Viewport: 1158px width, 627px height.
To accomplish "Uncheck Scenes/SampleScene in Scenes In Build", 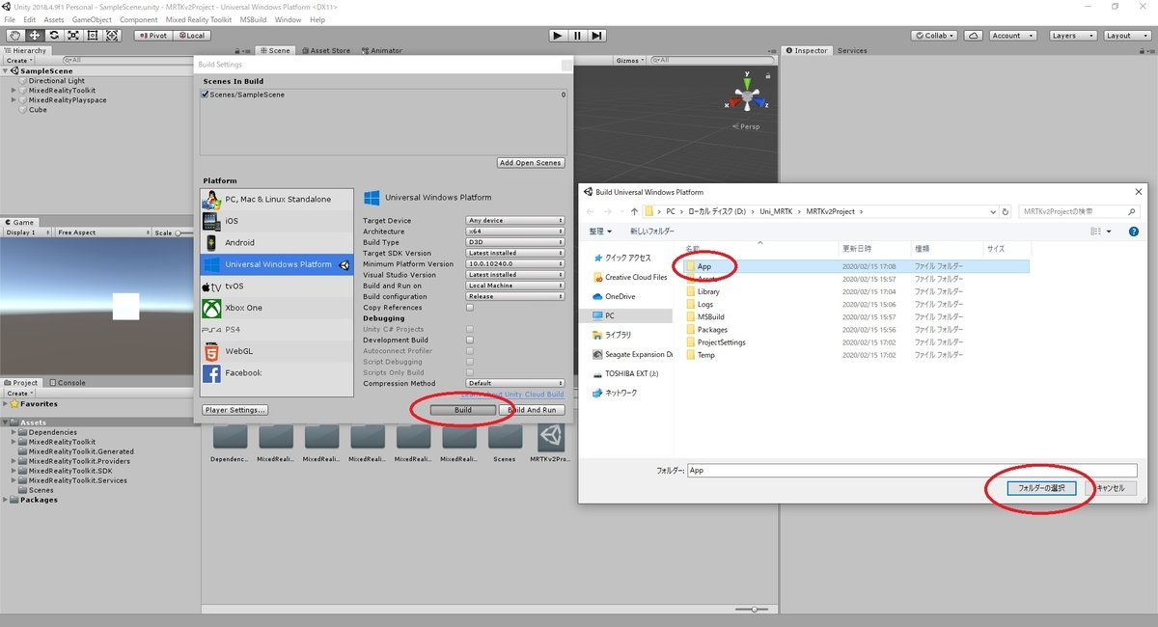I will point(205,95).
